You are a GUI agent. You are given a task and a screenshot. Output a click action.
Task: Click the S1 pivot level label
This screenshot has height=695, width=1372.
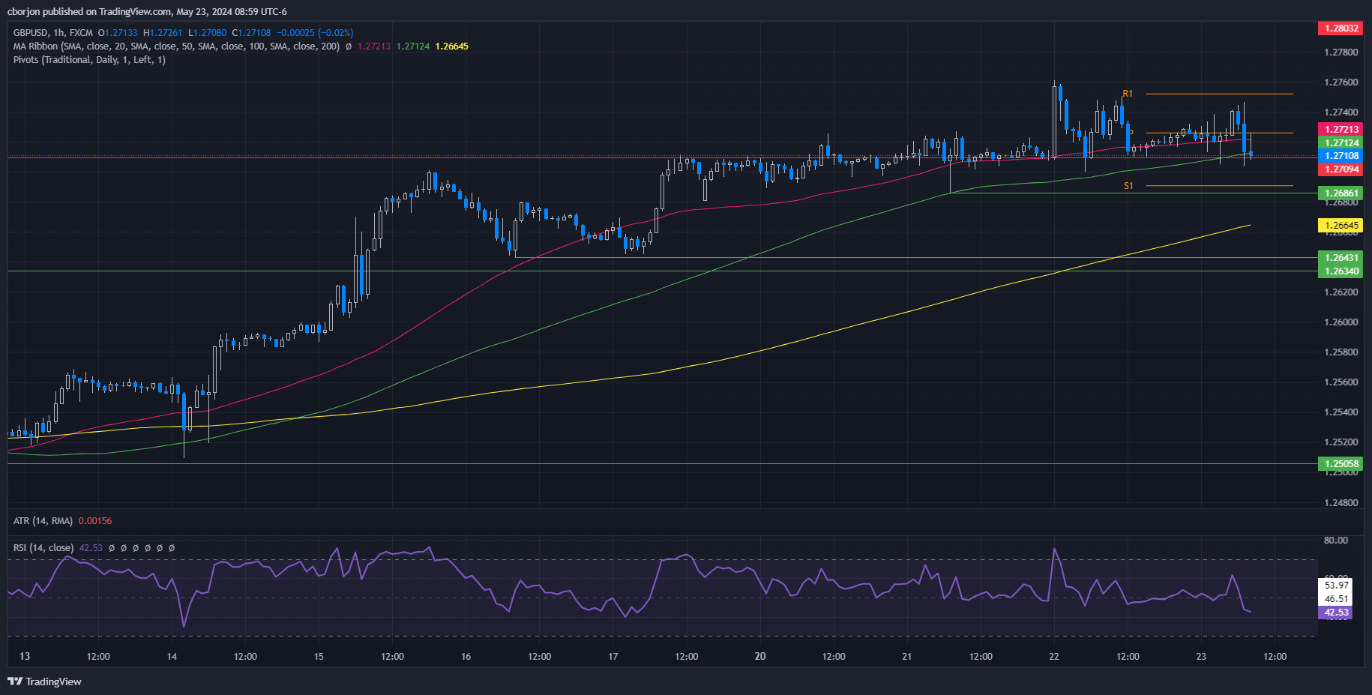1128,186
